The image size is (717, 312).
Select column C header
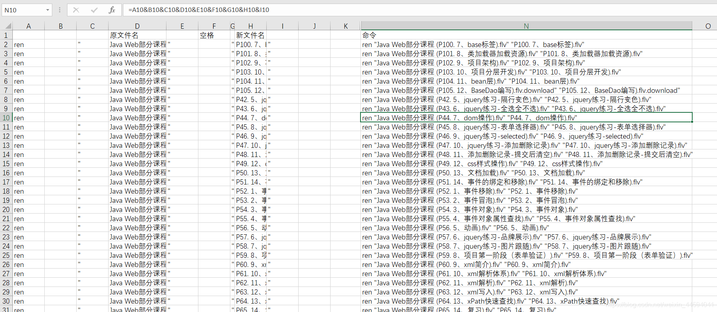tap(93, 26)
